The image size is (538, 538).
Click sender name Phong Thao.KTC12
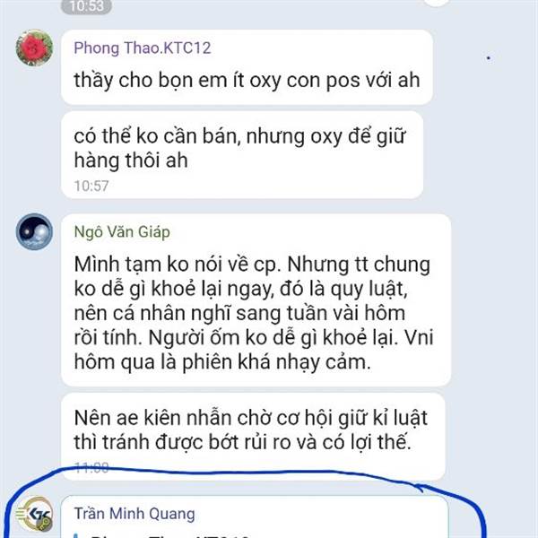143,48
